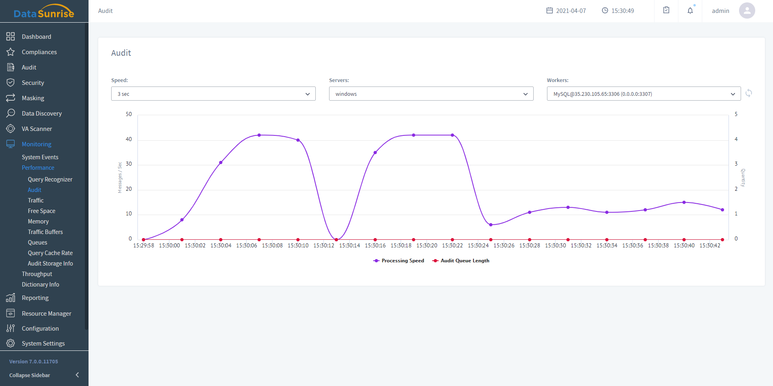This screenshot has height=386, width=773.
Task: Open Query Recognizer in Performance submenu
Action: (50, 179)
